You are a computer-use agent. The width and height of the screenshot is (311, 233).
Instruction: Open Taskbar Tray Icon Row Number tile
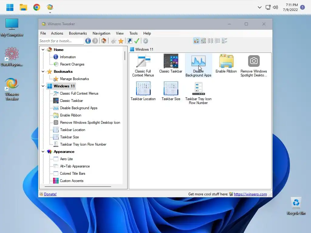point(198,93)
